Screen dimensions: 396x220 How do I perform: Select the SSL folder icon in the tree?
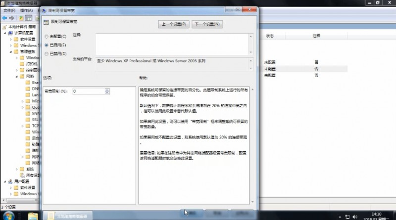tap(28, 120)
